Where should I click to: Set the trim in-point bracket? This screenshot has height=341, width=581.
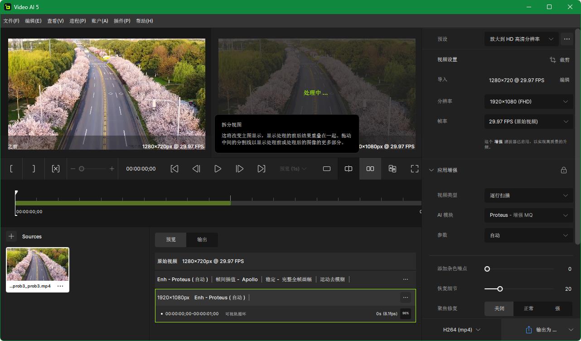(11, 169)
